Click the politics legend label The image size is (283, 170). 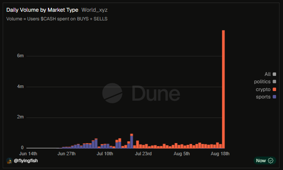(x=262, y=82)
